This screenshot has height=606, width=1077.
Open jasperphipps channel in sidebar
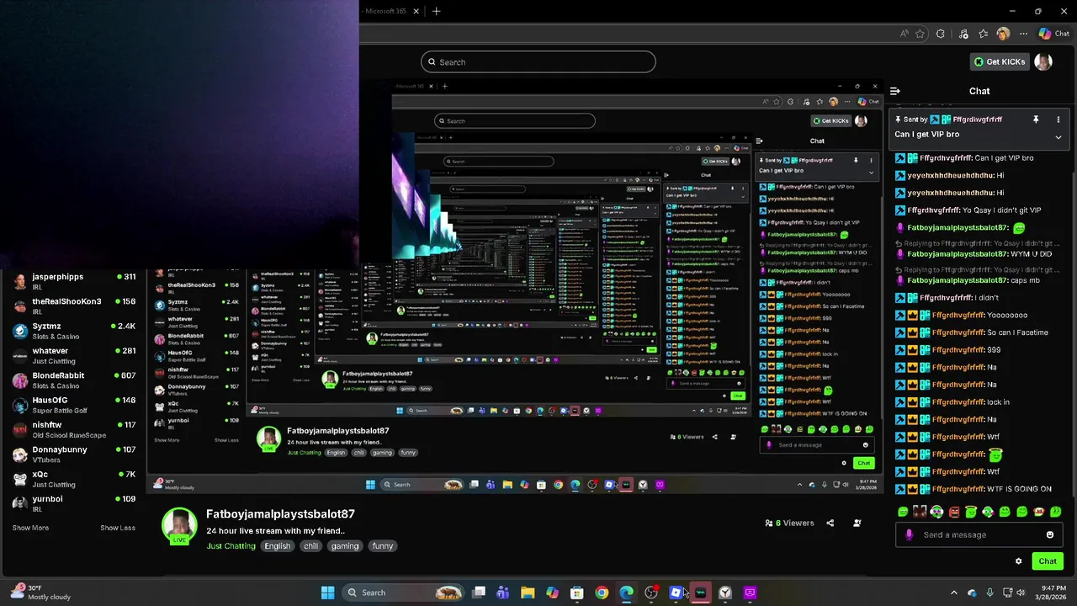(x=73, y=280)
